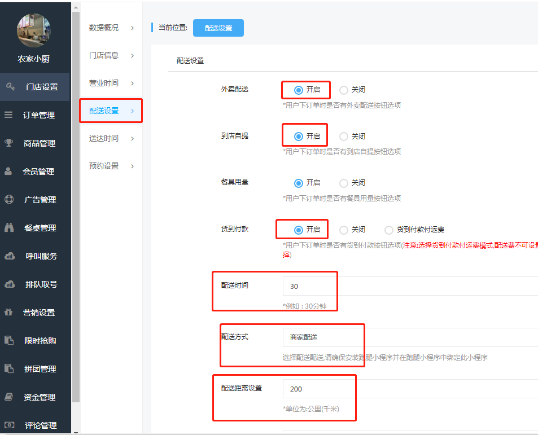Select 关闭 for 货到付款
The height and width of the screenshot is (435, 538).
(x=343, y=230)
